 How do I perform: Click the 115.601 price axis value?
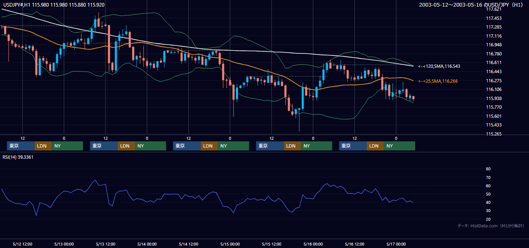(493, 116)
